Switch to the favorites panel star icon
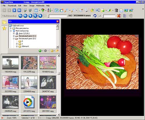 4,28
